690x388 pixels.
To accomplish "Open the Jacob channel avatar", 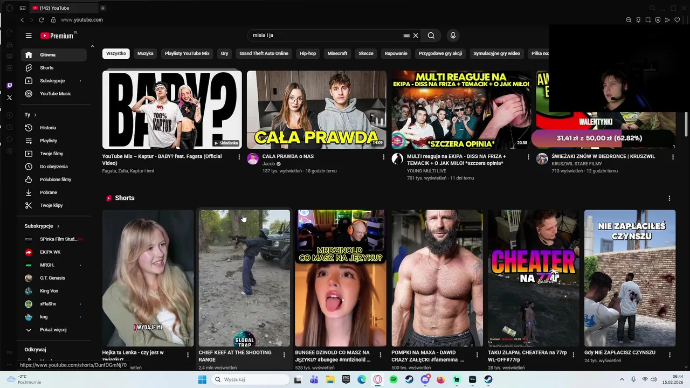I will [253, 158].
